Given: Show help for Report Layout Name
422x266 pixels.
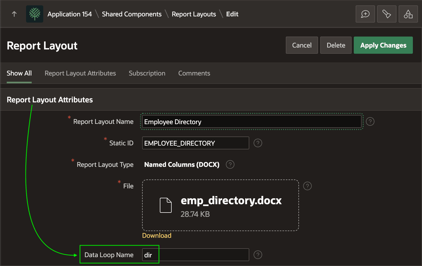Looking at the screenshot, I should click(x=370, y=121).
